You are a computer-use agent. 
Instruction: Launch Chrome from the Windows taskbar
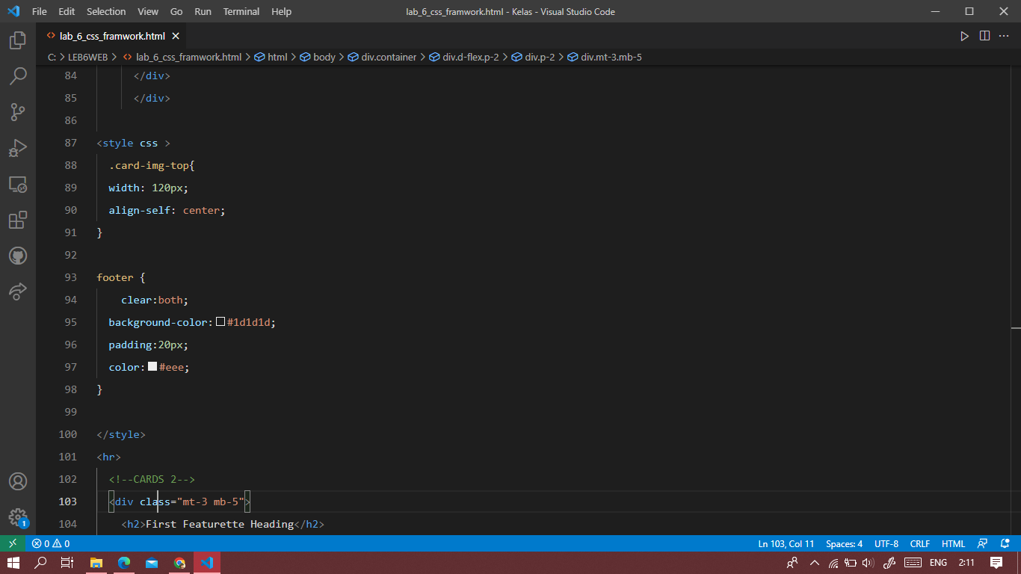179,564
